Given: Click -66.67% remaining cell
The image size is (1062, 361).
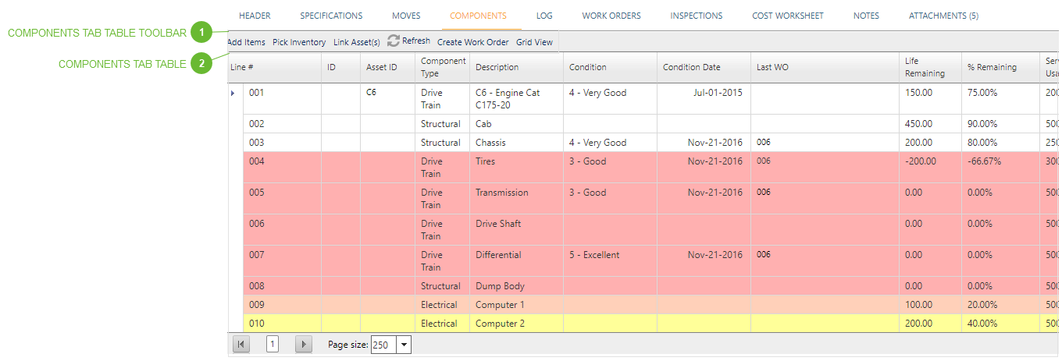Looking at the screenshot, I should [1001, 168].
